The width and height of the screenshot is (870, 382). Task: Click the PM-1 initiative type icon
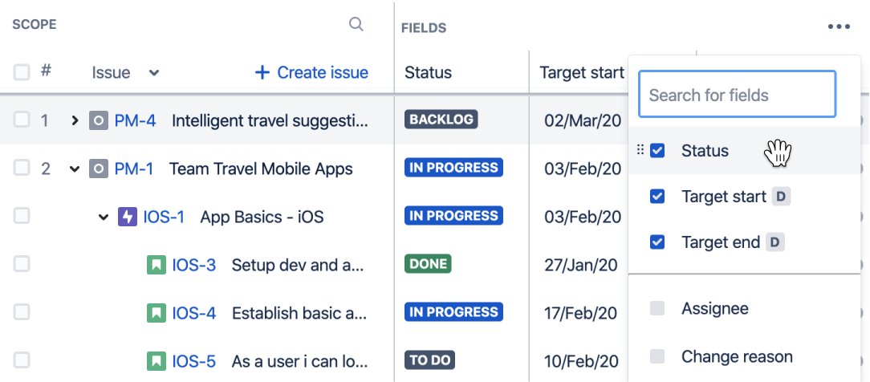point(98,169)
